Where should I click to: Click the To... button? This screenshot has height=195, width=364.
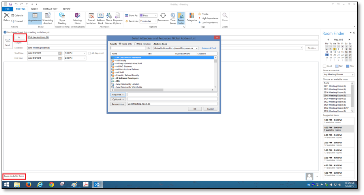point(20,37)
